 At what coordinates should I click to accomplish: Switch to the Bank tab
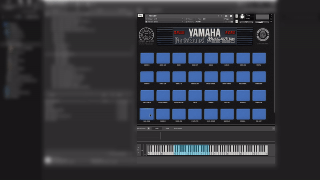167,128
